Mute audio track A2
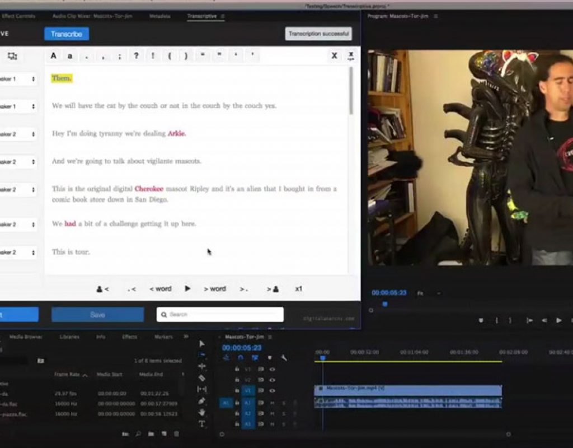Image resolution: width=573 pixels, height=448 pixels. (x=273, y=414)
